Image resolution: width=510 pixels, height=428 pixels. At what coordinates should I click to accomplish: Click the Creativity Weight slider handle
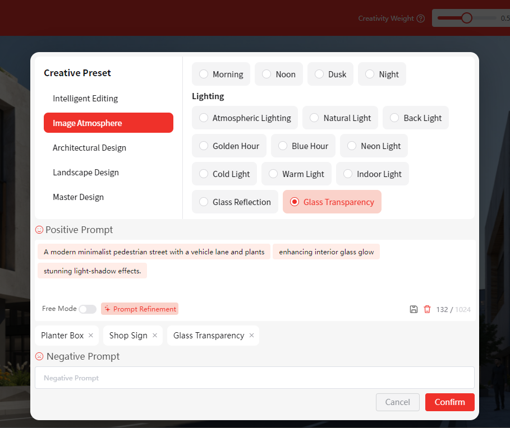click(x=466, y=18)
